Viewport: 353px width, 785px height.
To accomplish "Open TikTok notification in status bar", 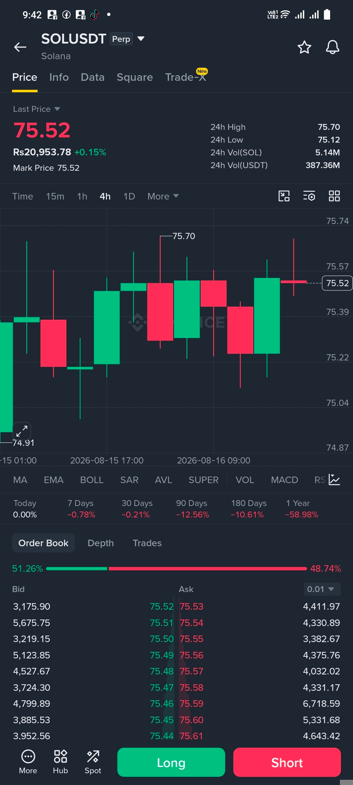I will point(94,15).
